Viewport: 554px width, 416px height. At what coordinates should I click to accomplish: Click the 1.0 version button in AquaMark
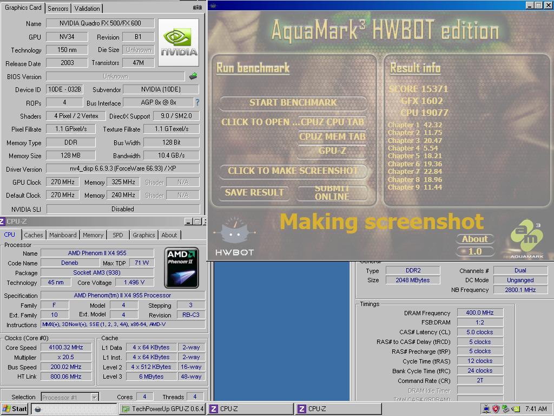tap(475, 251)
